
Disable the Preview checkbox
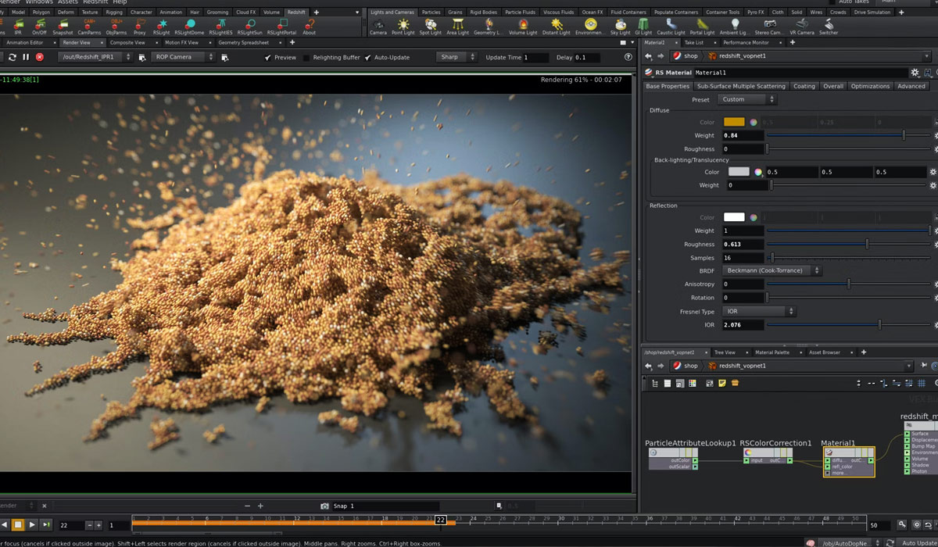[270, 57]
